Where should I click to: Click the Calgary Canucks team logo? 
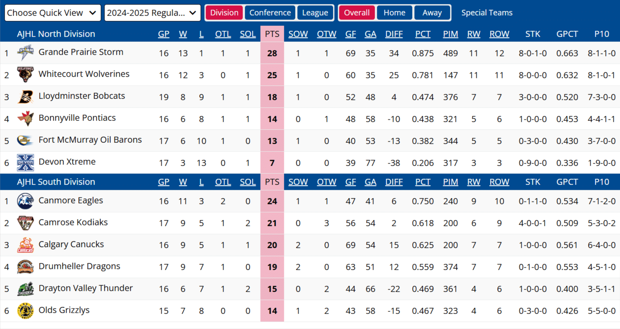(25, 245)
